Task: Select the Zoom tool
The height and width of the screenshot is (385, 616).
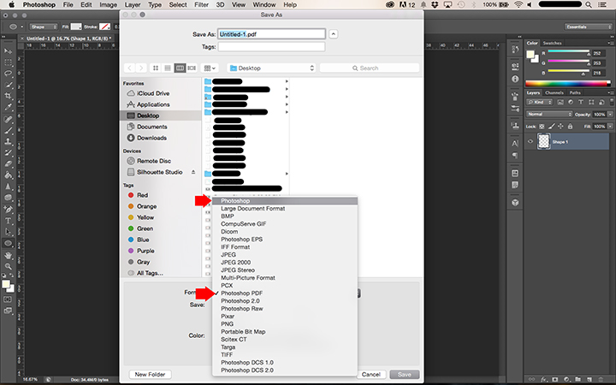Action: pyautogui.click(x=8, y=266)
